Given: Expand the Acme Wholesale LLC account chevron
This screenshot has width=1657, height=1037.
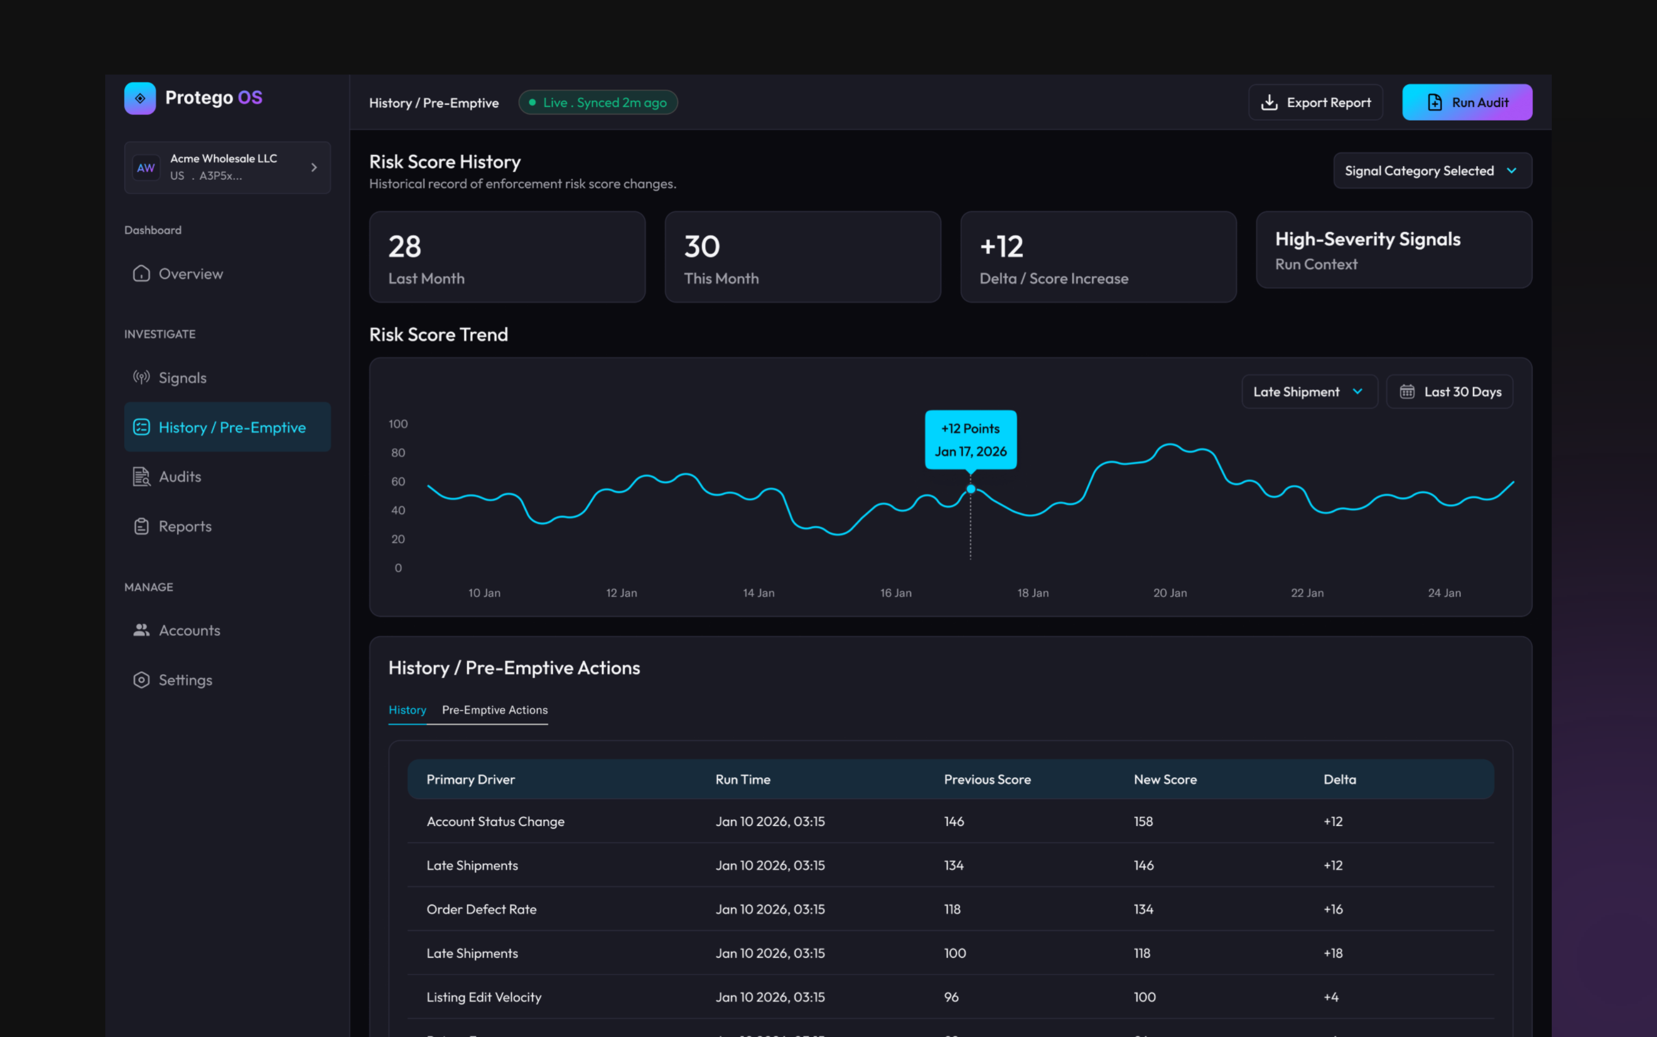Looking at the screenshot, I should coord(314,167).
